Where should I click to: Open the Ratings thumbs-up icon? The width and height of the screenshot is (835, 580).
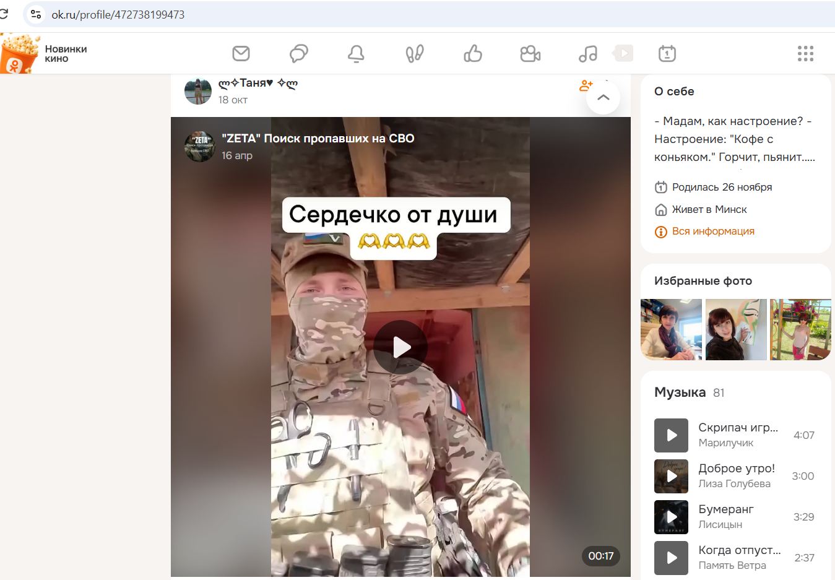(x=472, y=54)
